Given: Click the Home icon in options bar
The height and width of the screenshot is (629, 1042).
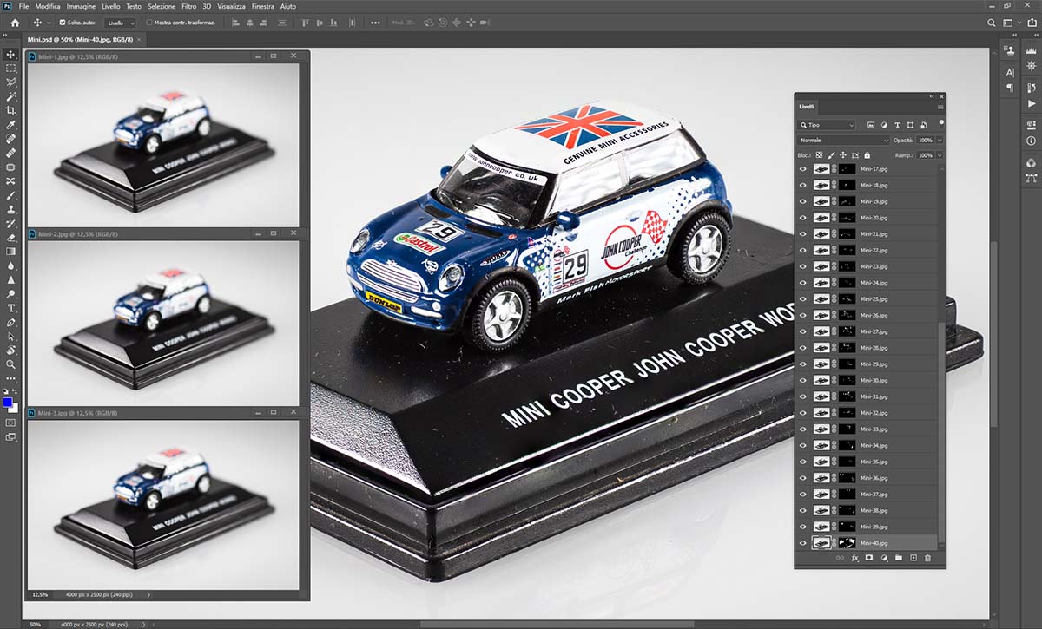Looking at the screenshot, I should [14, 22].
